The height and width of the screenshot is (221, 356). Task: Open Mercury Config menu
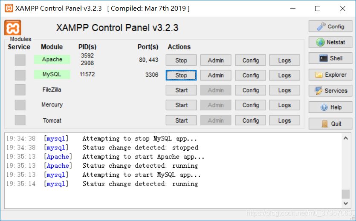pos(250,105)
